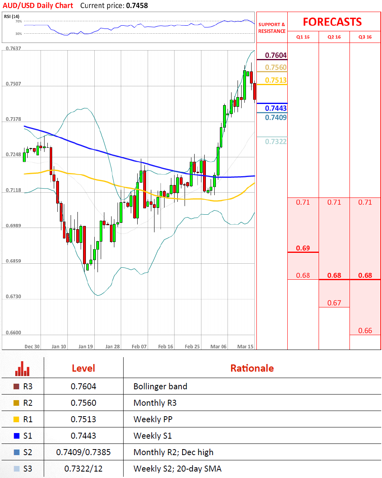
Task: Click the 0.6600 price axis label
Action: pyautogui.click(x=13, y=333)
